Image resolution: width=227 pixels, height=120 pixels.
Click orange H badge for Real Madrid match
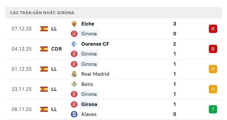(x=213, y=69)
